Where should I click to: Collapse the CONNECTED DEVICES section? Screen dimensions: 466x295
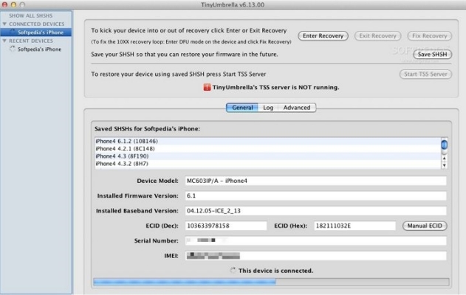click(x=4, y=24)
